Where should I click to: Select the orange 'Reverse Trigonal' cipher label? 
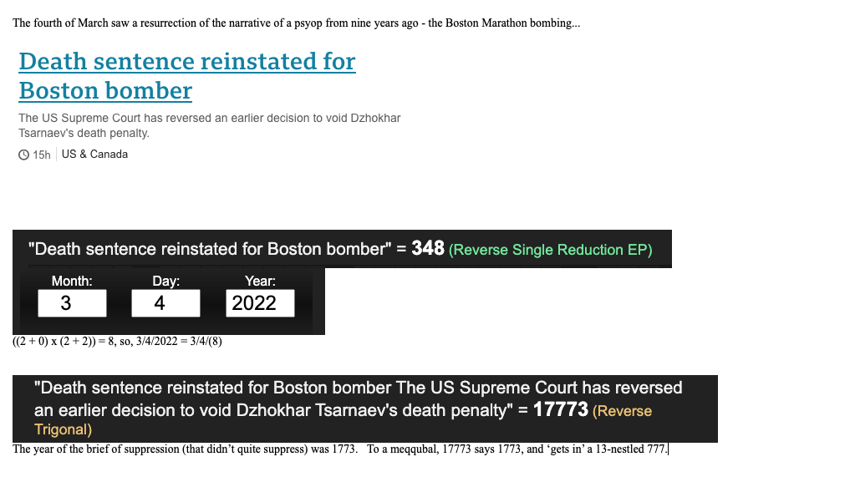click(x=621, y=411)
